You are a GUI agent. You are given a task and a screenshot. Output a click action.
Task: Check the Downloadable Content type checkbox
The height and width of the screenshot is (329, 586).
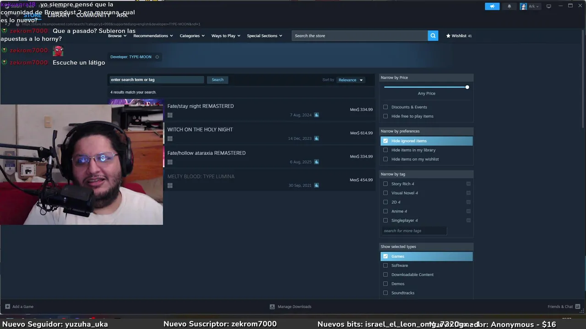(385, 275)
